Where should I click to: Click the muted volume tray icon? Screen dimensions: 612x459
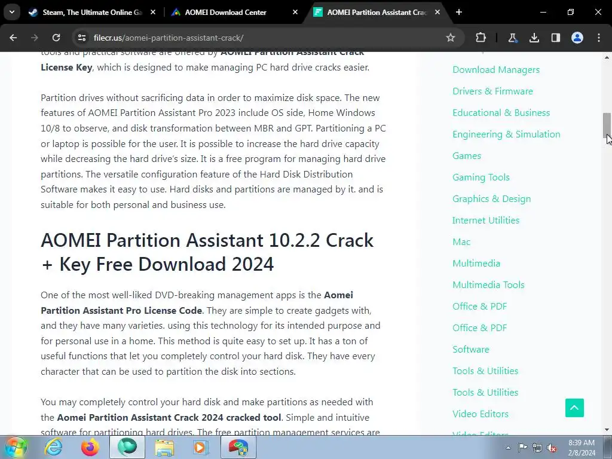552,448
